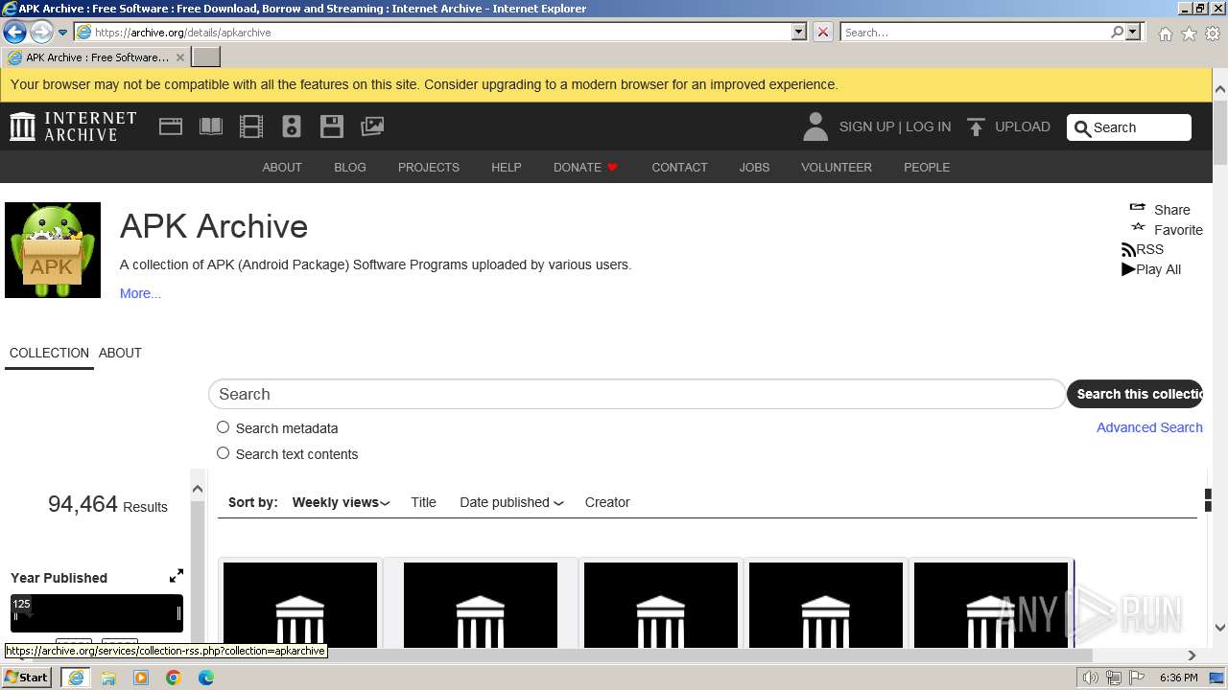Click Advanced Search link
The image size is (1228, 690).
click(x=1149, y=427)
